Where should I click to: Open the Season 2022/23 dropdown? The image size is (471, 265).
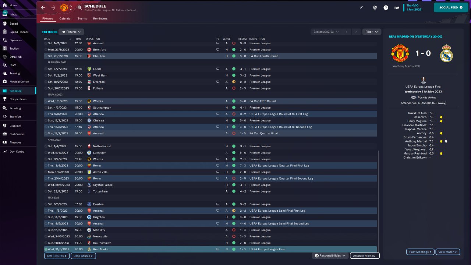pyautogui.click(x=326, y=32)
